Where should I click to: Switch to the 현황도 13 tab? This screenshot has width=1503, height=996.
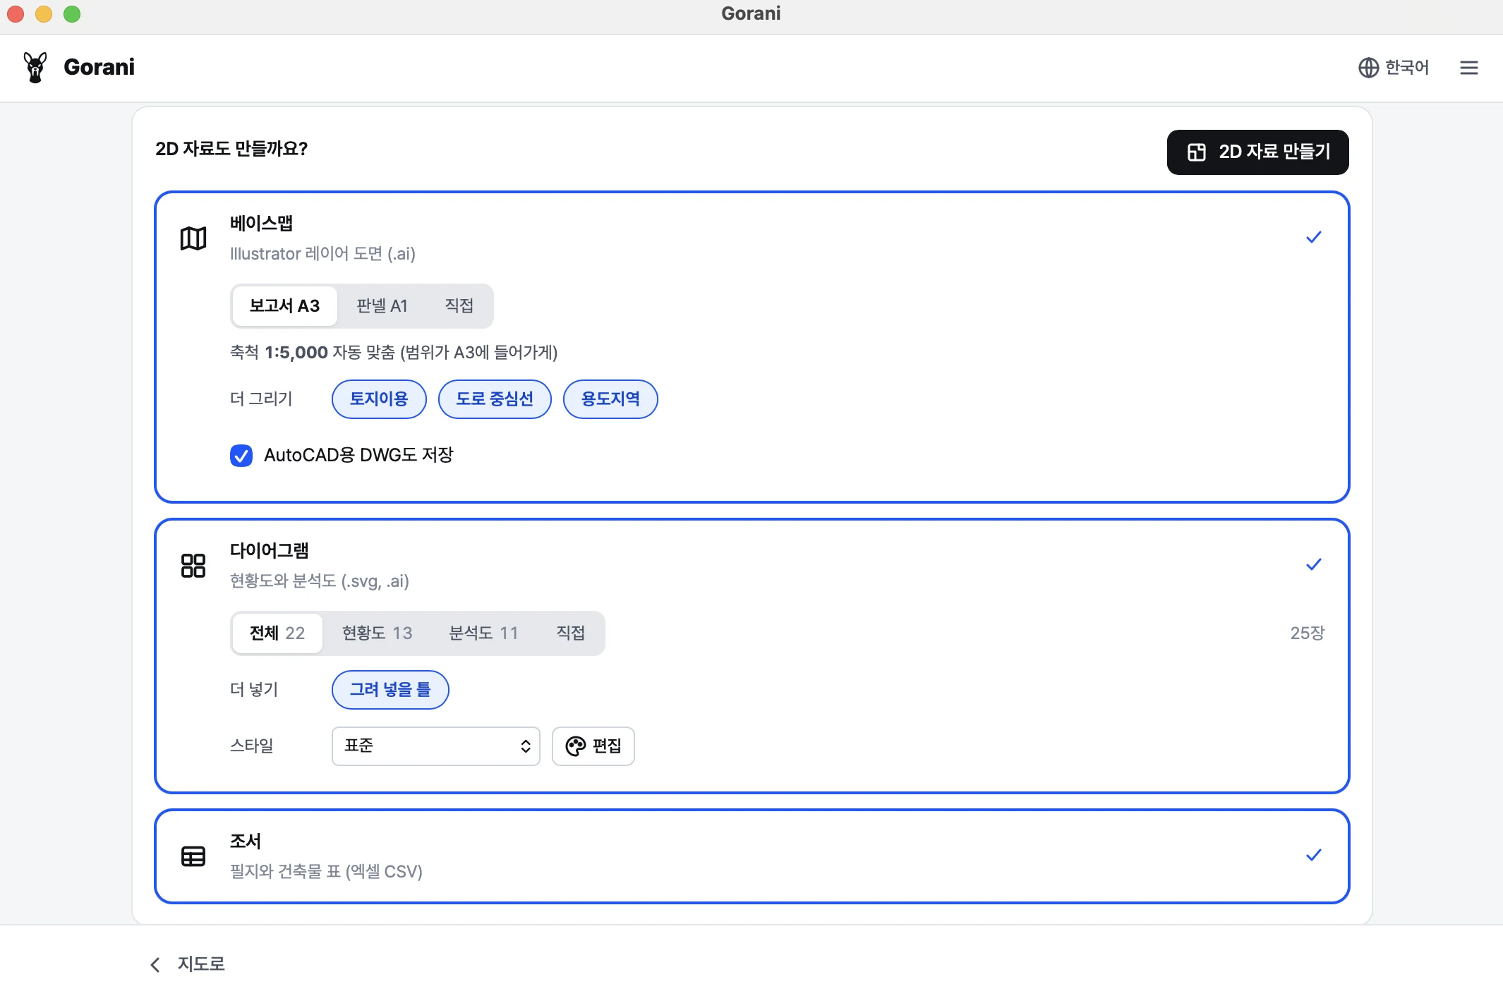[x=377, y=633]
